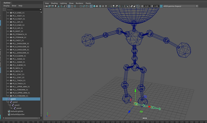Select PS_L_HAND_02 in the Outliner

point(19,59)
